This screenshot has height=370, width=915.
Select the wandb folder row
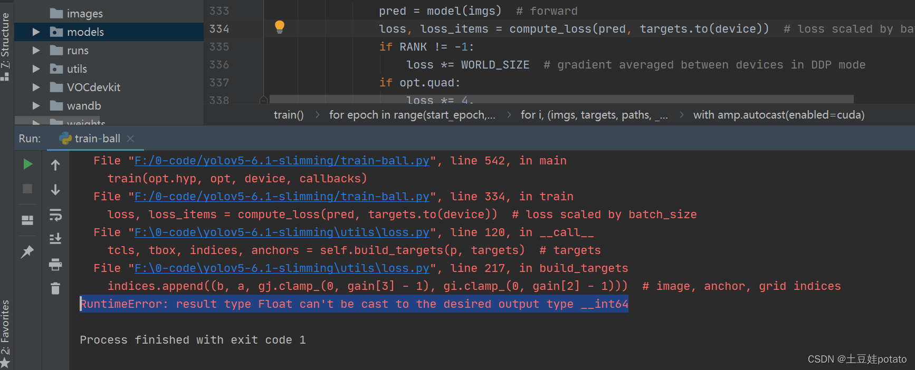109,106
